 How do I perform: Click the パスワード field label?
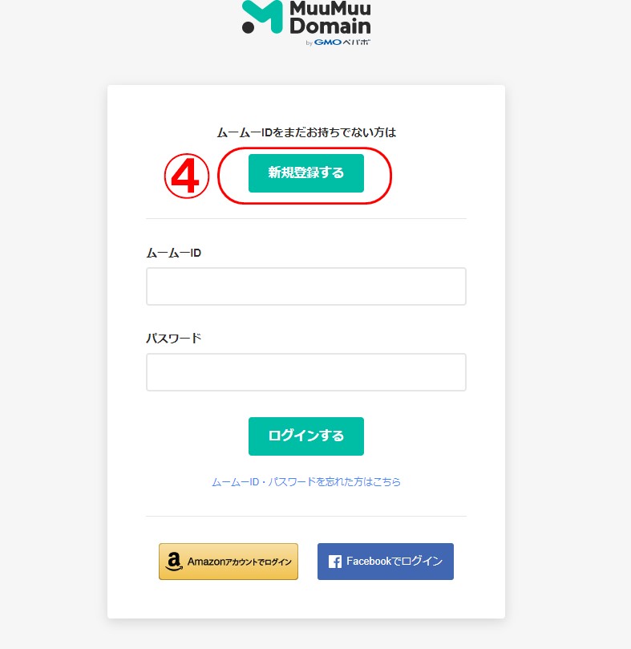174,339
